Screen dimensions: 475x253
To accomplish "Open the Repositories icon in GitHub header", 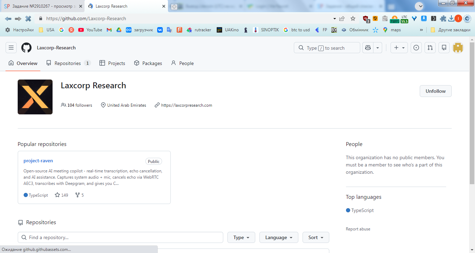I will click(x=444, y=48).
